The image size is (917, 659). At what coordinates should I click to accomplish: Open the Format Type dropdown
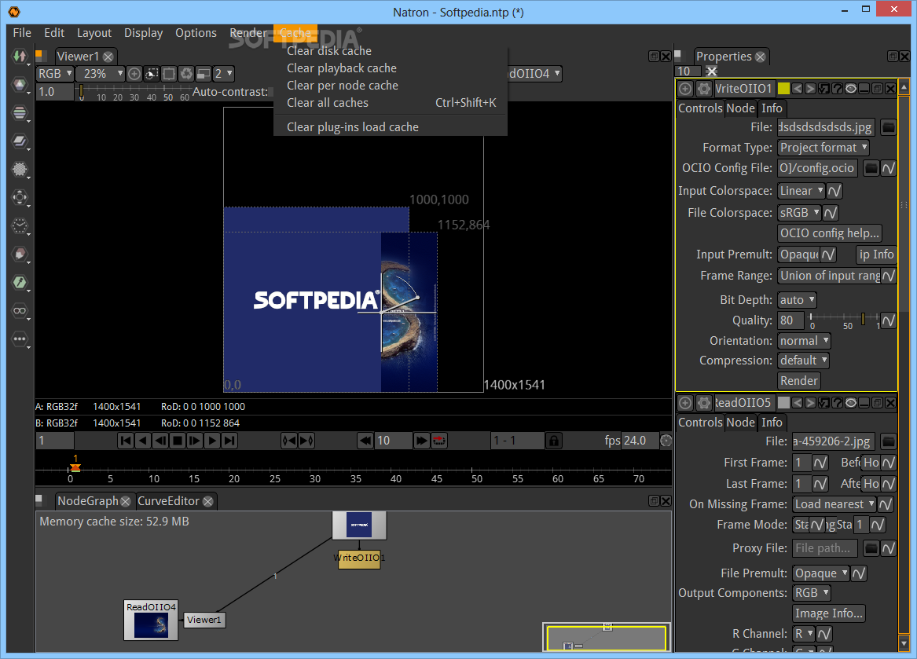tap(823, 148)
